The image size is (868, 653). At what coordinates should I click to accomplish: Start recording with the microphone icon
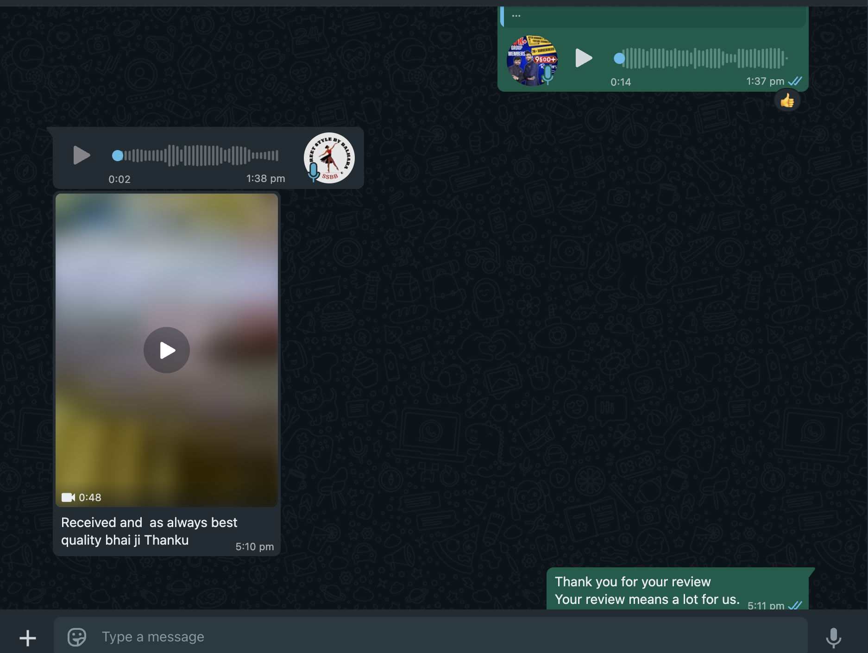833,638
